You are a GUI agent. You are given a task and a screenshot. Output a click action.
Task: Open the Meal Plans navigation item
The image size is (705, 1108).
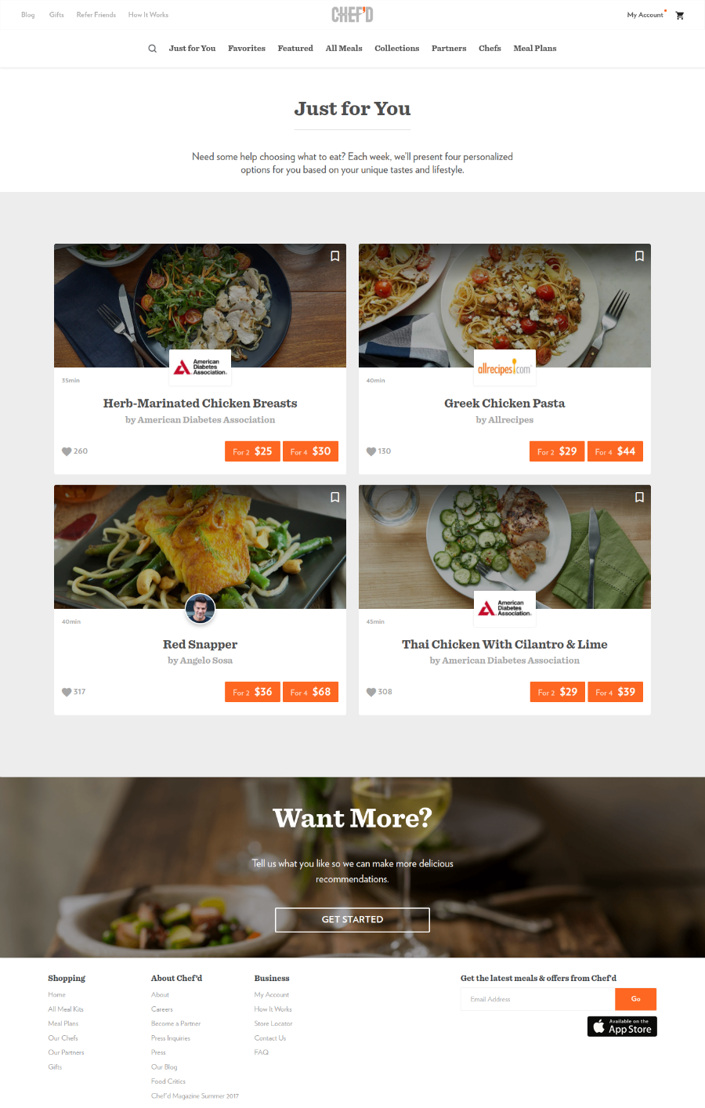pos(535,49)
